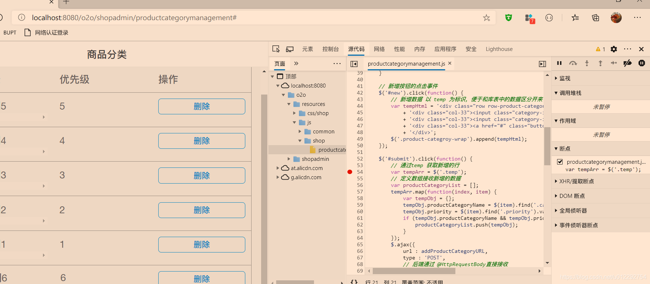The height and width of the screenshot is (284, 650).
Task: Toggle device emulation toolbar icon
Action: (x=290, y=49)
